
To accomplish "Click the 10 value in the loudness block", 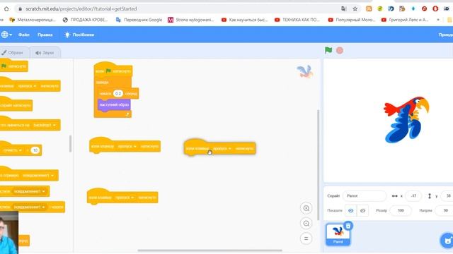I will [x=35, y=150].
